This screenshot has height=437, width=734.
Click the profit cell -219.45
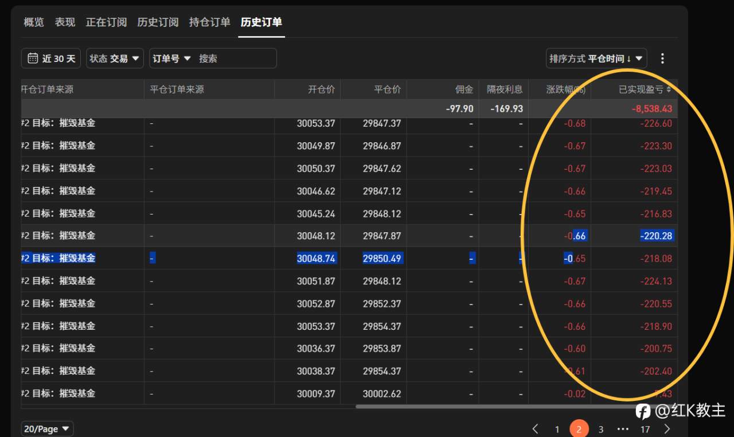pyautogui.click(x=656, y=191)
